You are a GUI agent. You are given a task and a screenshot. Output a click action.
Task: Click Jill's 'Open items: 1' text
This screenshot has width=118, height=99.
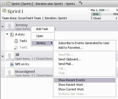click(24, 59)
